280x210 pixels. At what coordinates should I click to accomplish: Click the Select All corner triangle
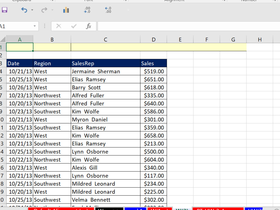tap(3, 39)
